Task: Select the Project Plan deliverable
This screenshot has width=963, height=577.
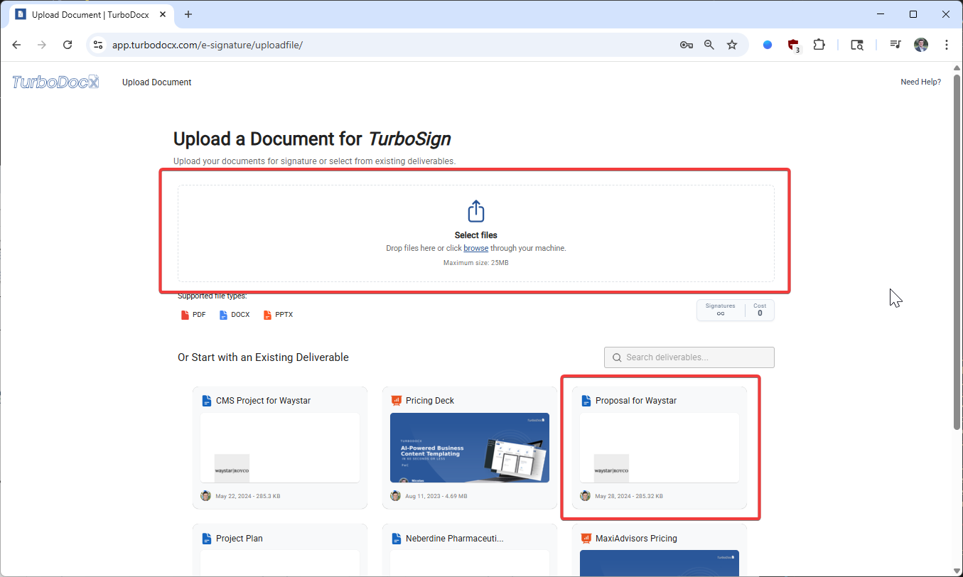Action: coord(240,539)
